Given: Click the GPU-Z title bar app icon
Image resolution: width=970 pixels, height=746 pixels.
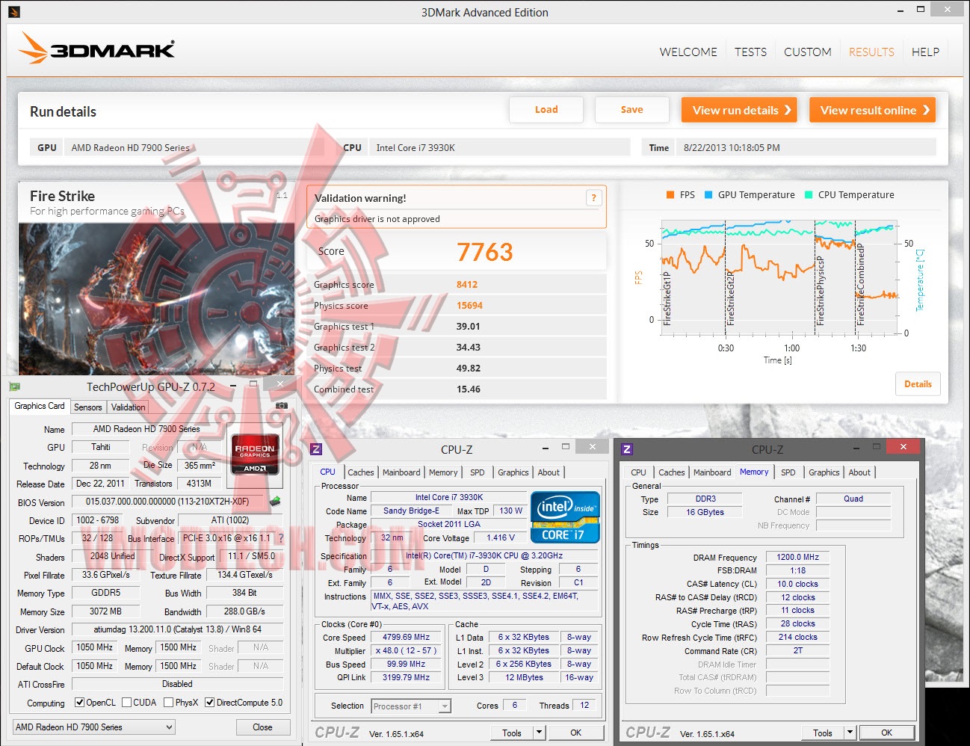Looking at the screenshot, I should coord(14,386).
